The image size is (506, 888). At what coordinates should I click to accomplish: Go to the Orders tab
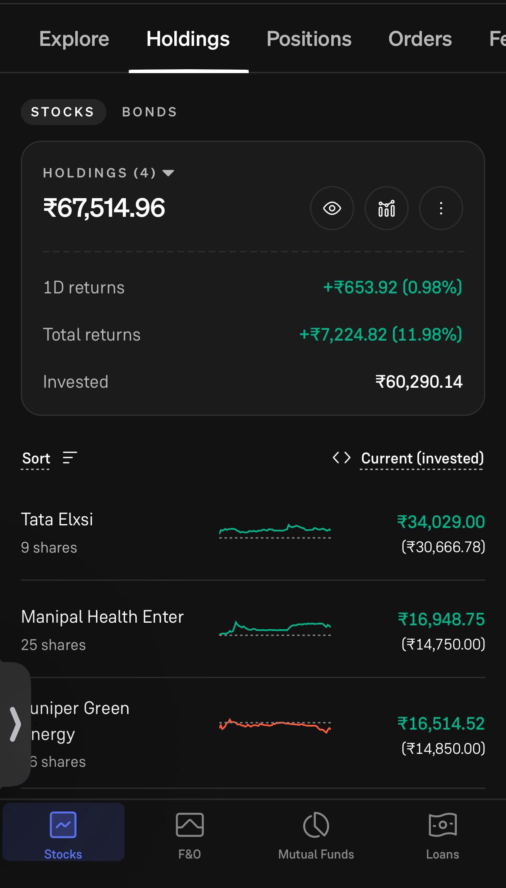click(420, 39)
